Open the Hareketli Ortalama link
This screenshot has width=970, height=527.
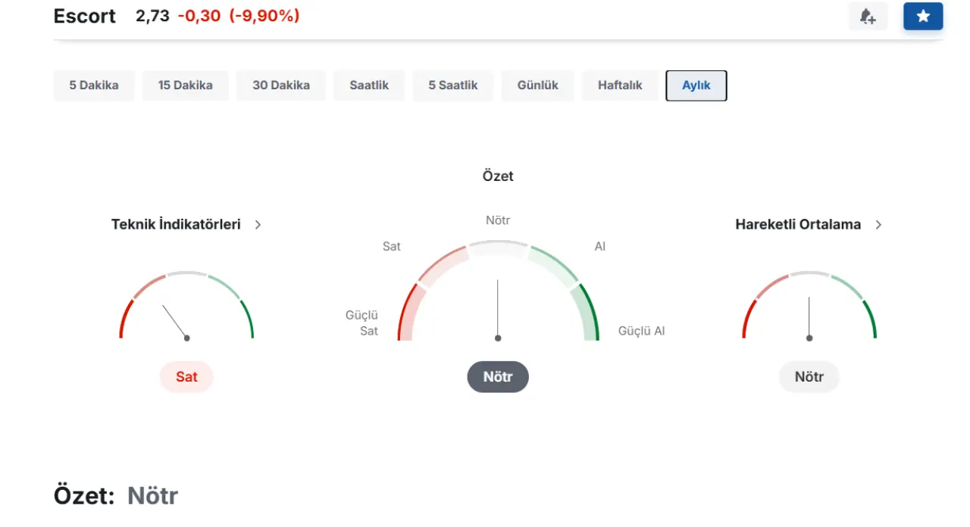click(x=798, y=224)
